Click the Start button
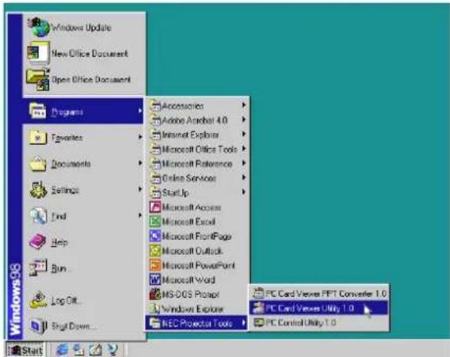The width and height of the screenshot is (450, 357). pyautogui.click(x=25, y=350)
